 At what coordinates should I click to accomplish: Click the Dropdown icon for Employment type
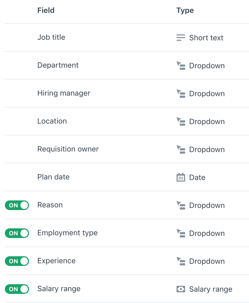(x=181, y=233)
